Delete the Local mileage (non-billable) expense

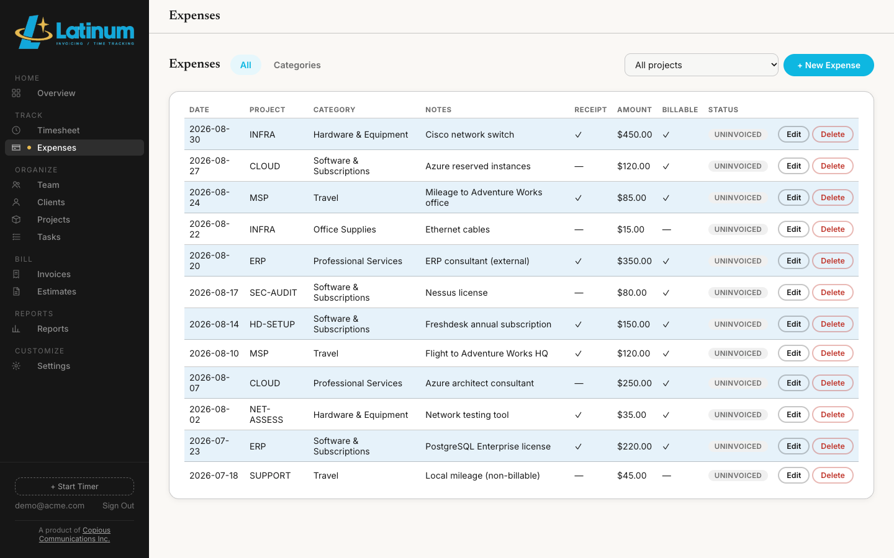click(833, 476)
